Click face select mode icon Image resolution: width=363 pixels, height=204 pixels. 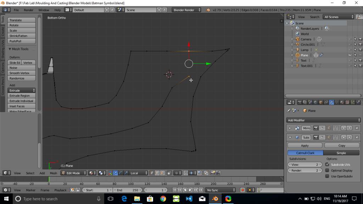point(162,173)
